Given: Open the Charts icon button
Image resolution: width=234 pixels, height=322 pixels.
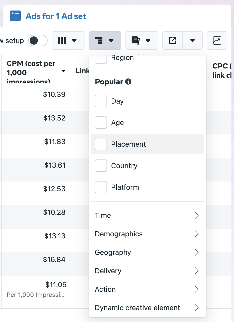Looking at the screenshot, I should click(x=217, y=41).
